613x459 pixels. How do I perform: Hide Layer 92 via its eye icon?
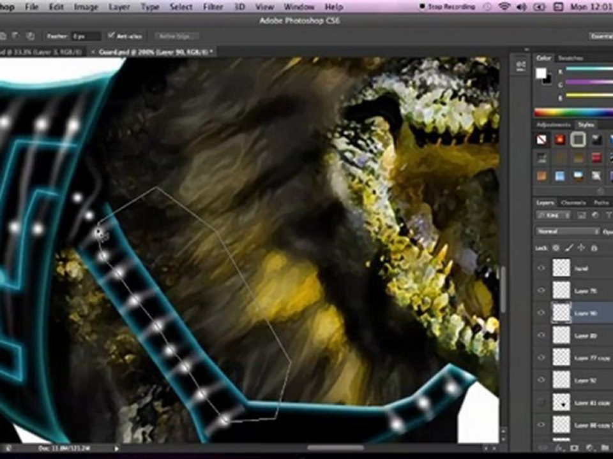tap(541, 380)
